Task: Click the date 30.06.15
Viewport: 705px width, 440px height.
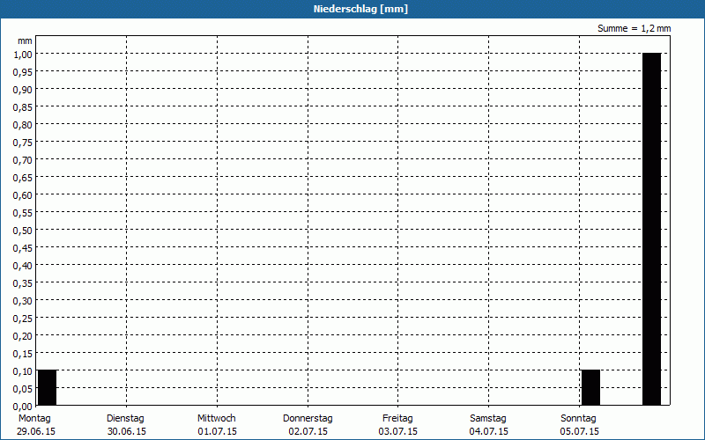Action: tap(127, 431)
